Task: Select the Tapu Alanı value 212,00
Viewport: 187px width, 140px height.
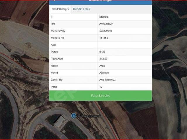Action: coord(103,59)
